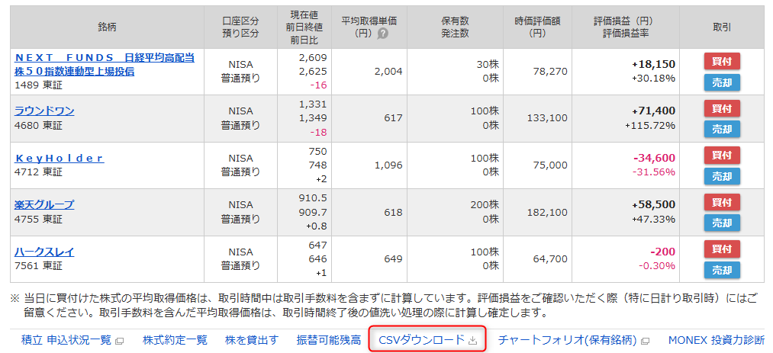The image size is (773, 353).
Task: Open 積立 申込状況一覧 link
Action: 66,340
